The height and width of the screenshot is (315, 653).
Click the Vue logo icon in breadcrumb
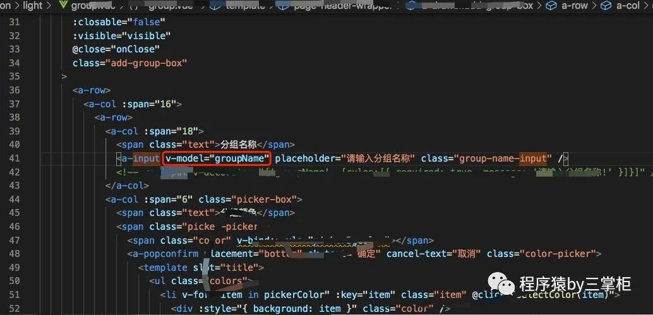point(64,6)
